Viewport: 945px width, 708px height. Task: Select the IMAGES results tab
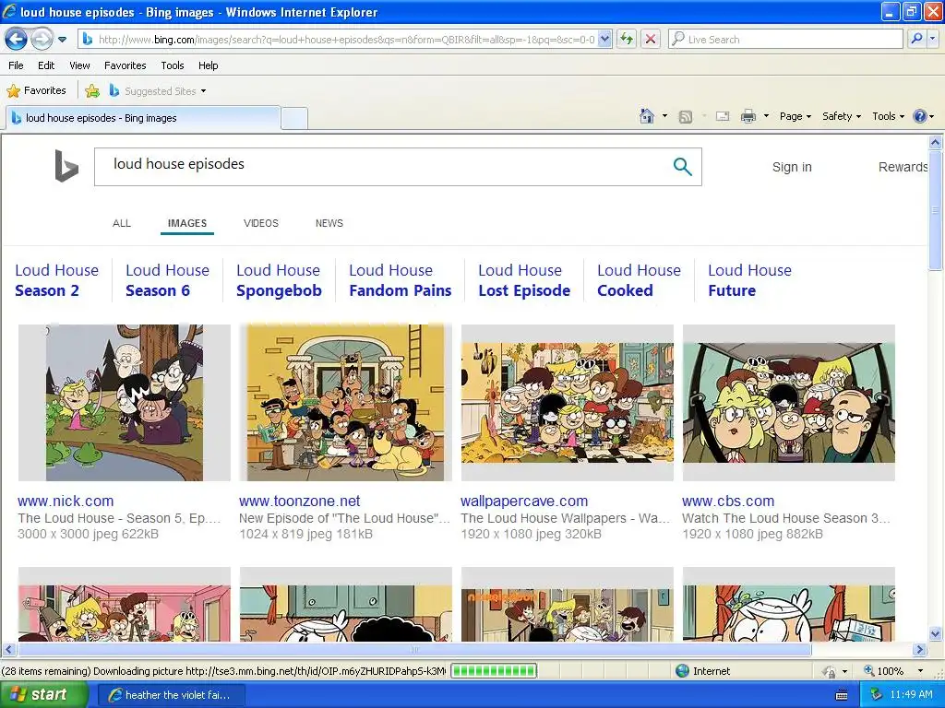186,223
